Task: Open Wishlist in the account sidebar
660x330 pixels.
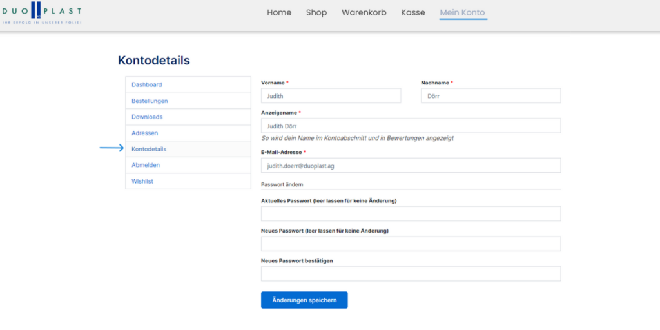Action: [x=188, y=181]
